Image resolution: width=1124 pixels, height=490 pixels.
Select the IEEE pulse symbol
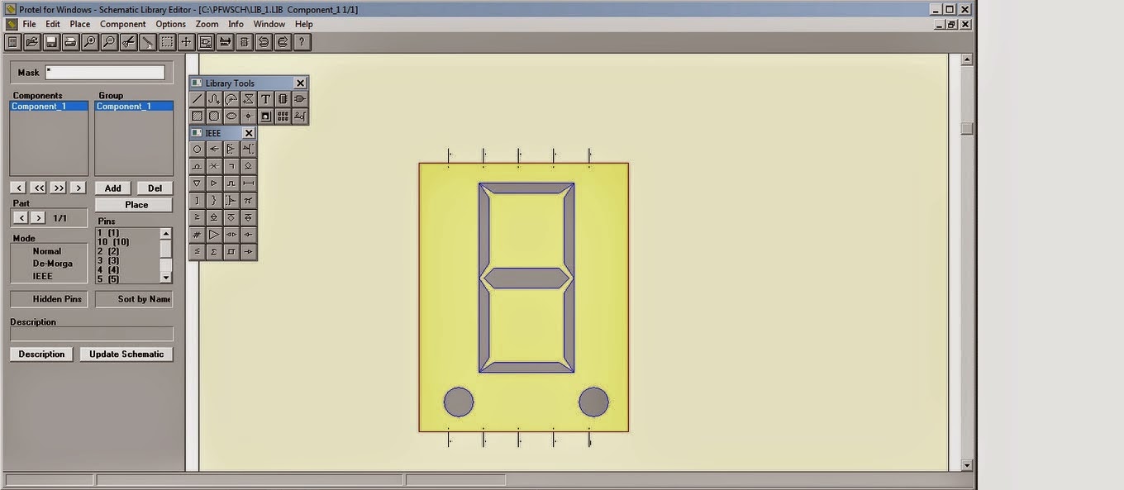[231, 183]
